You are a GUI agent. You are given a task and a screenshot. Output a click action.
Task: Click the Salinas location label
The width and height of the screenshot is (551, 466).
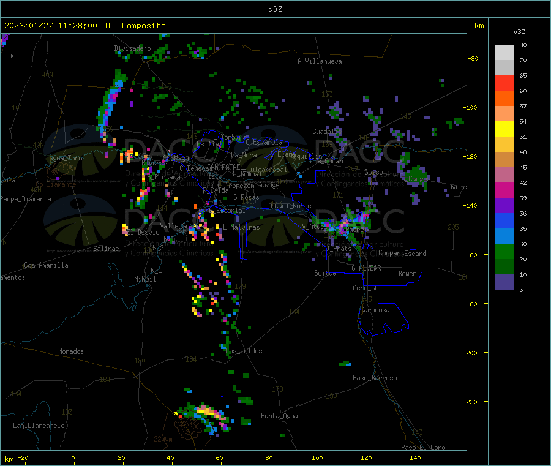tap(107, 249)
